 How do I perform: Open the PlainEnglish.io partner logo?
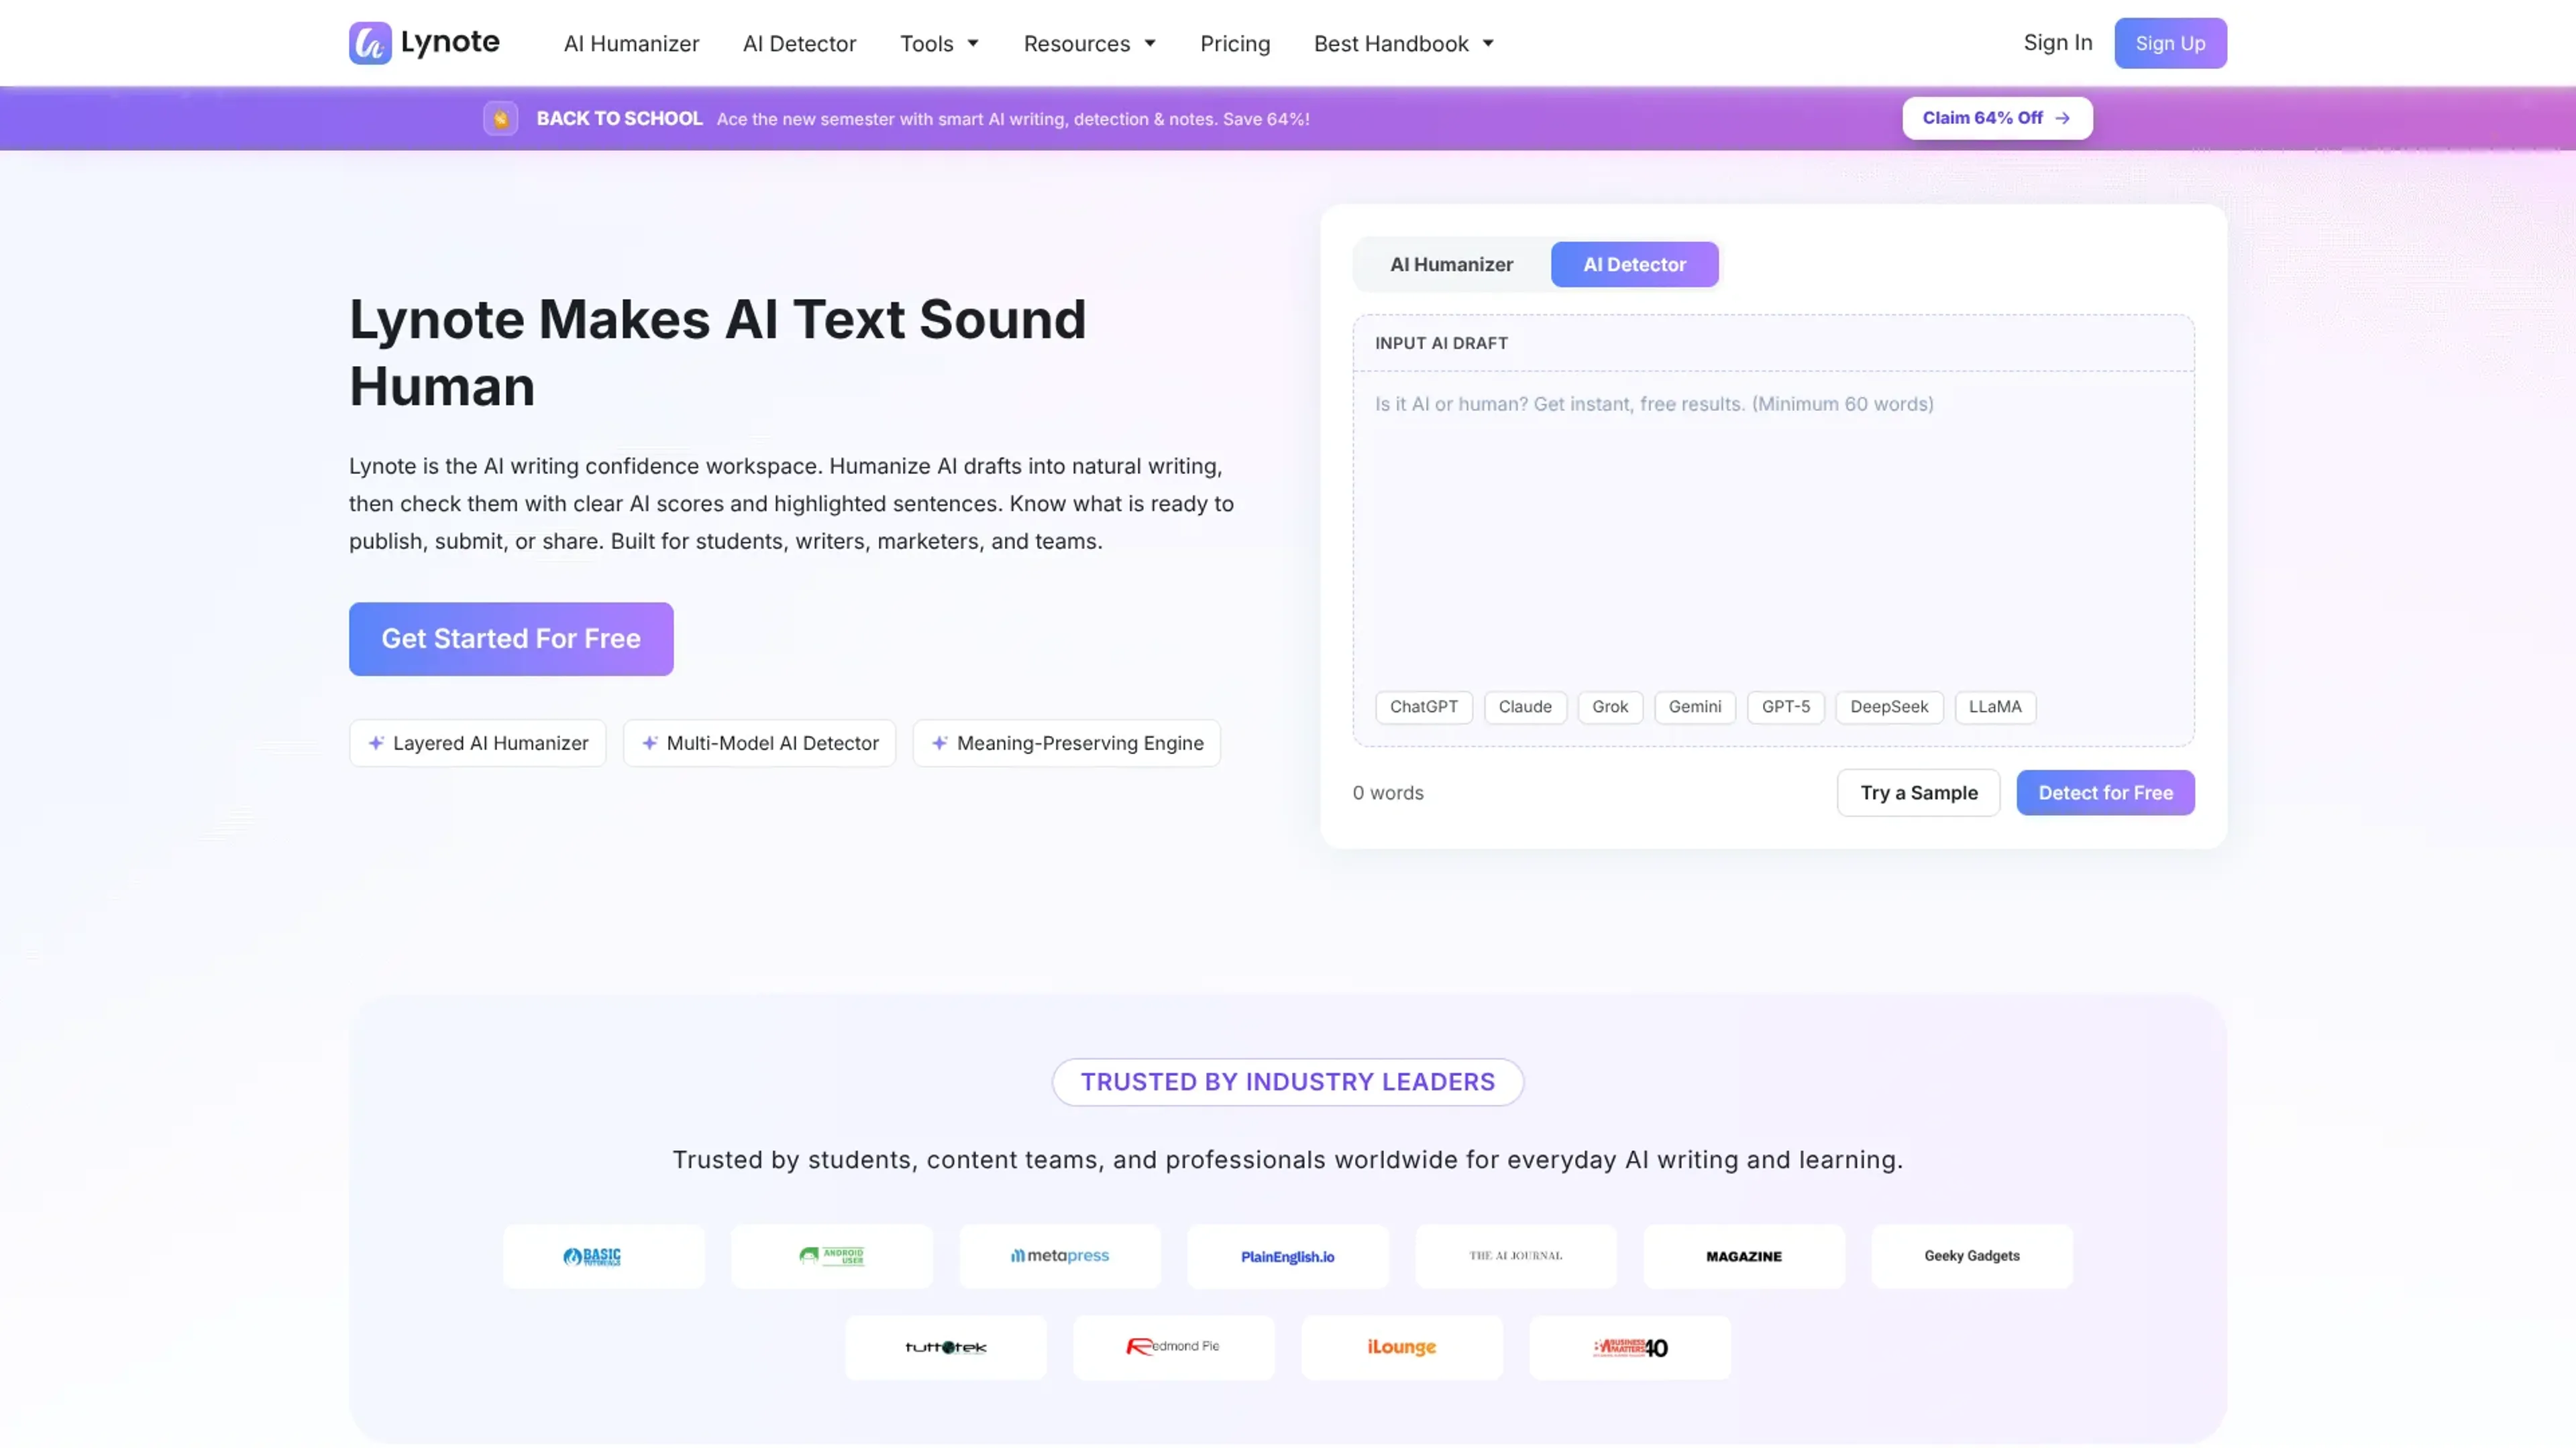[x=1288, y=1256]
